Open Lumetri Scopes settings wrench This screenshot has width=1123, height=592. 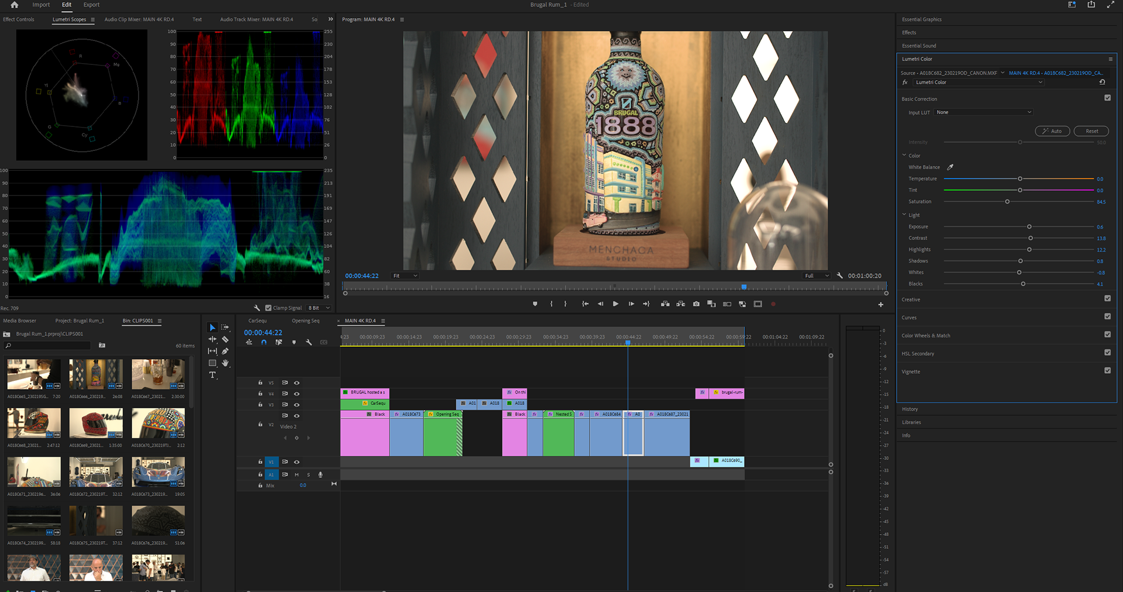257,308
